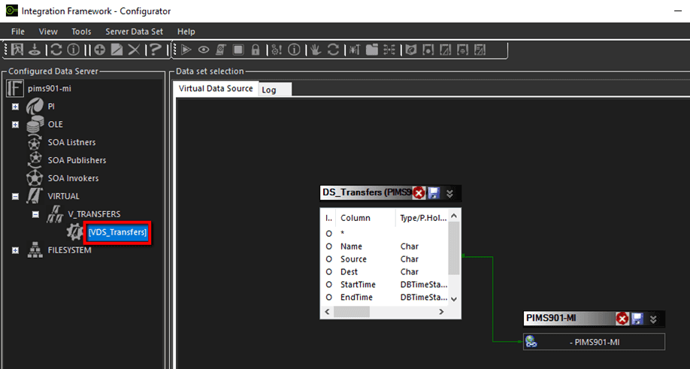Viewport: 690px width, 369px height.
Task: Select SOA Invokers in the tree
Action: pos(73,179)
